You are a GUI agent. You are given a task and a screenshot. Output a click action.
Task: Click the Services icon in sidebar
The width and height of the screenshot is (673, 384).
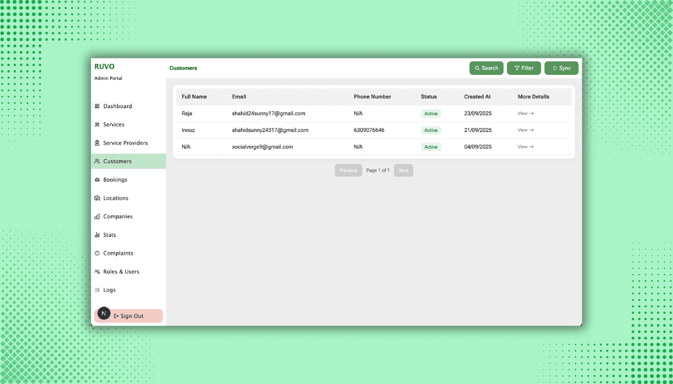click(x=97, y=125)
